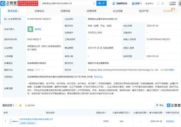Click the 企查查 logo at top left

point(9,4)
